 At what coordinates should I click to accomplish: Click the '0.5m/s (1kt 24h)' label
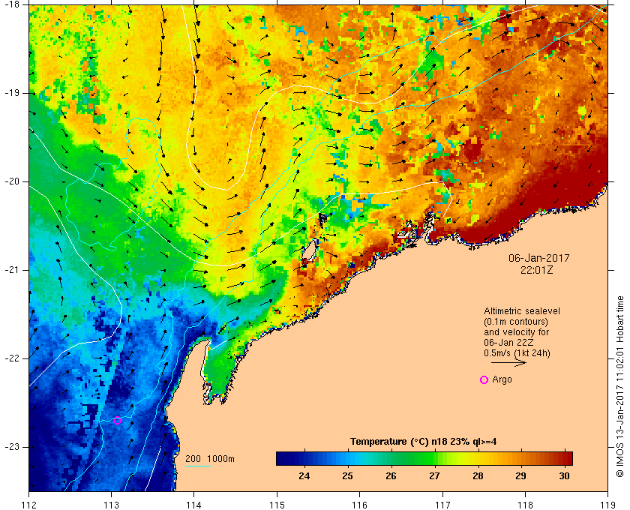[517, 353]
